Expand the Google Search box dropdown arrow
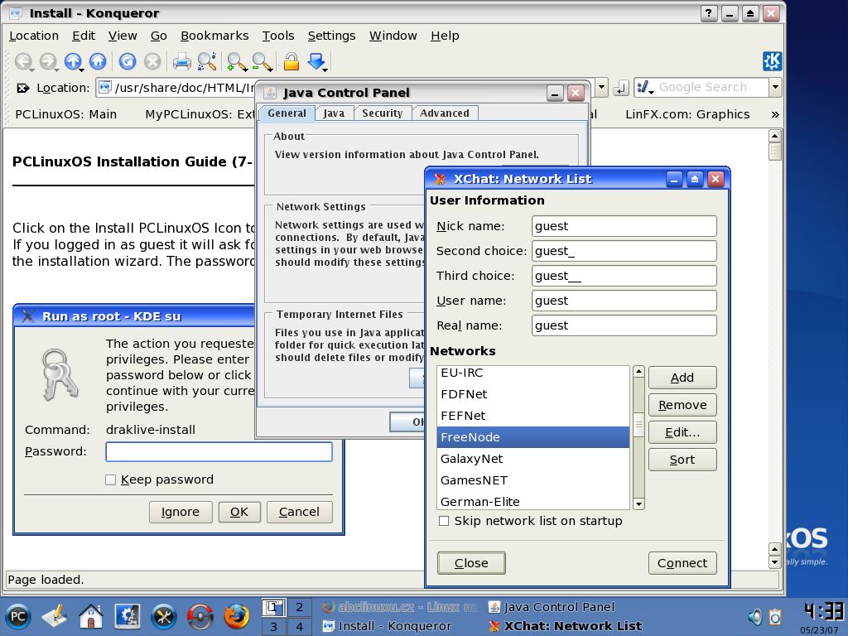Viewport: 848px width, 636px height. click(x=775, y=87)
